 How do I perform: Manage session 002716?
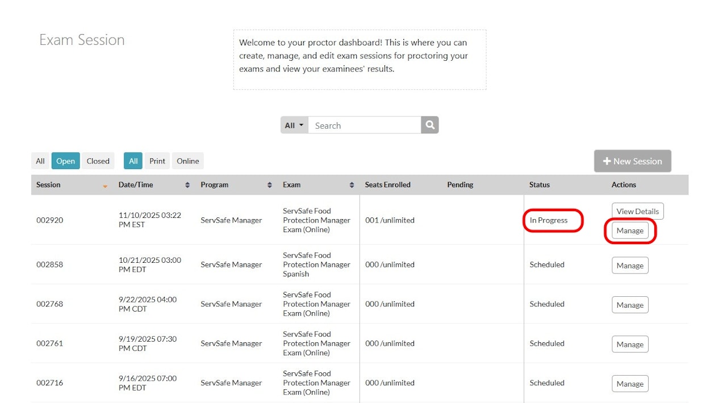[630, 384]
